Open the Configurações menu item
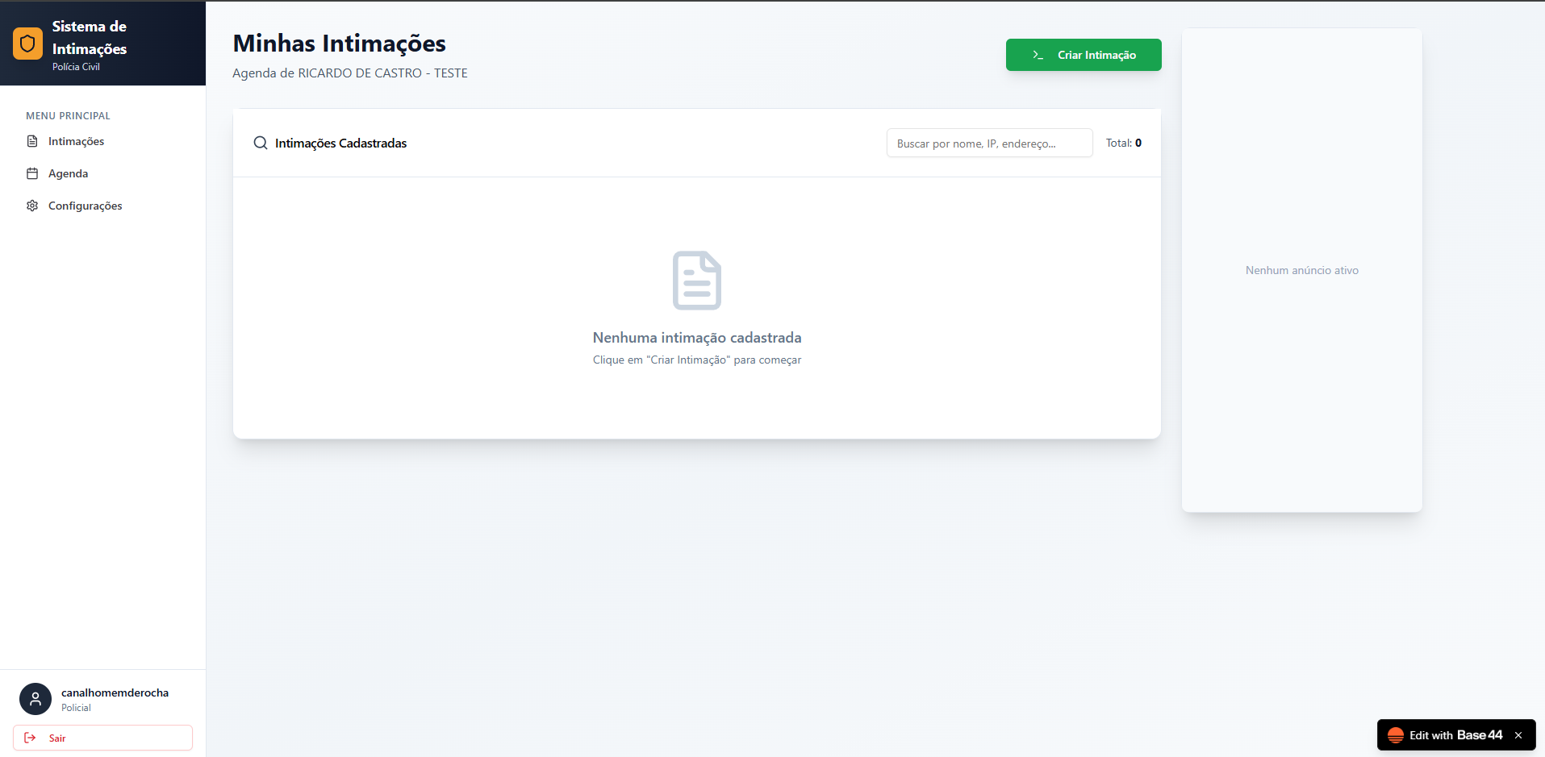The image size is (1545, 757). coord(103,206)
